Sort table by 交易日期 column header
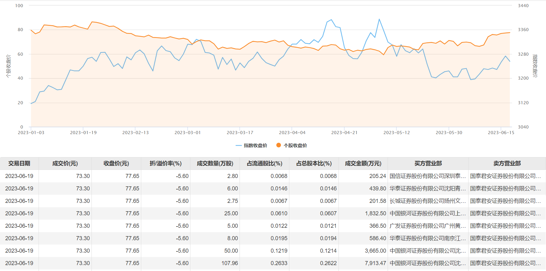 pos(19,164)
